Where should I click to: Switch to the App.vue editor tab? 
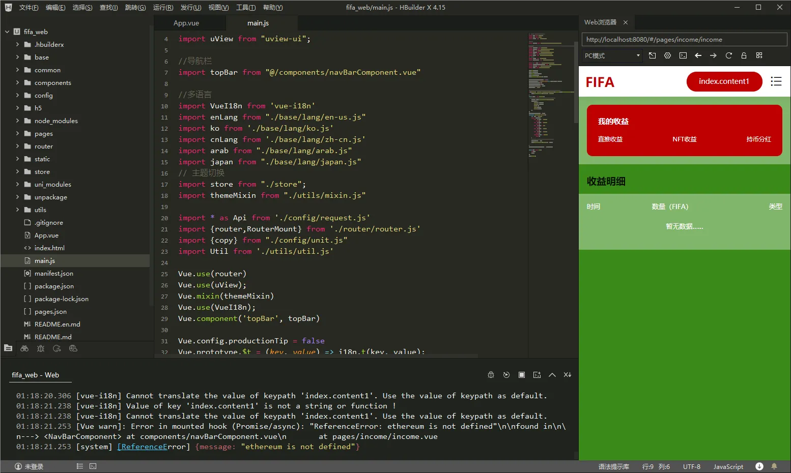[x=186, y=23]
